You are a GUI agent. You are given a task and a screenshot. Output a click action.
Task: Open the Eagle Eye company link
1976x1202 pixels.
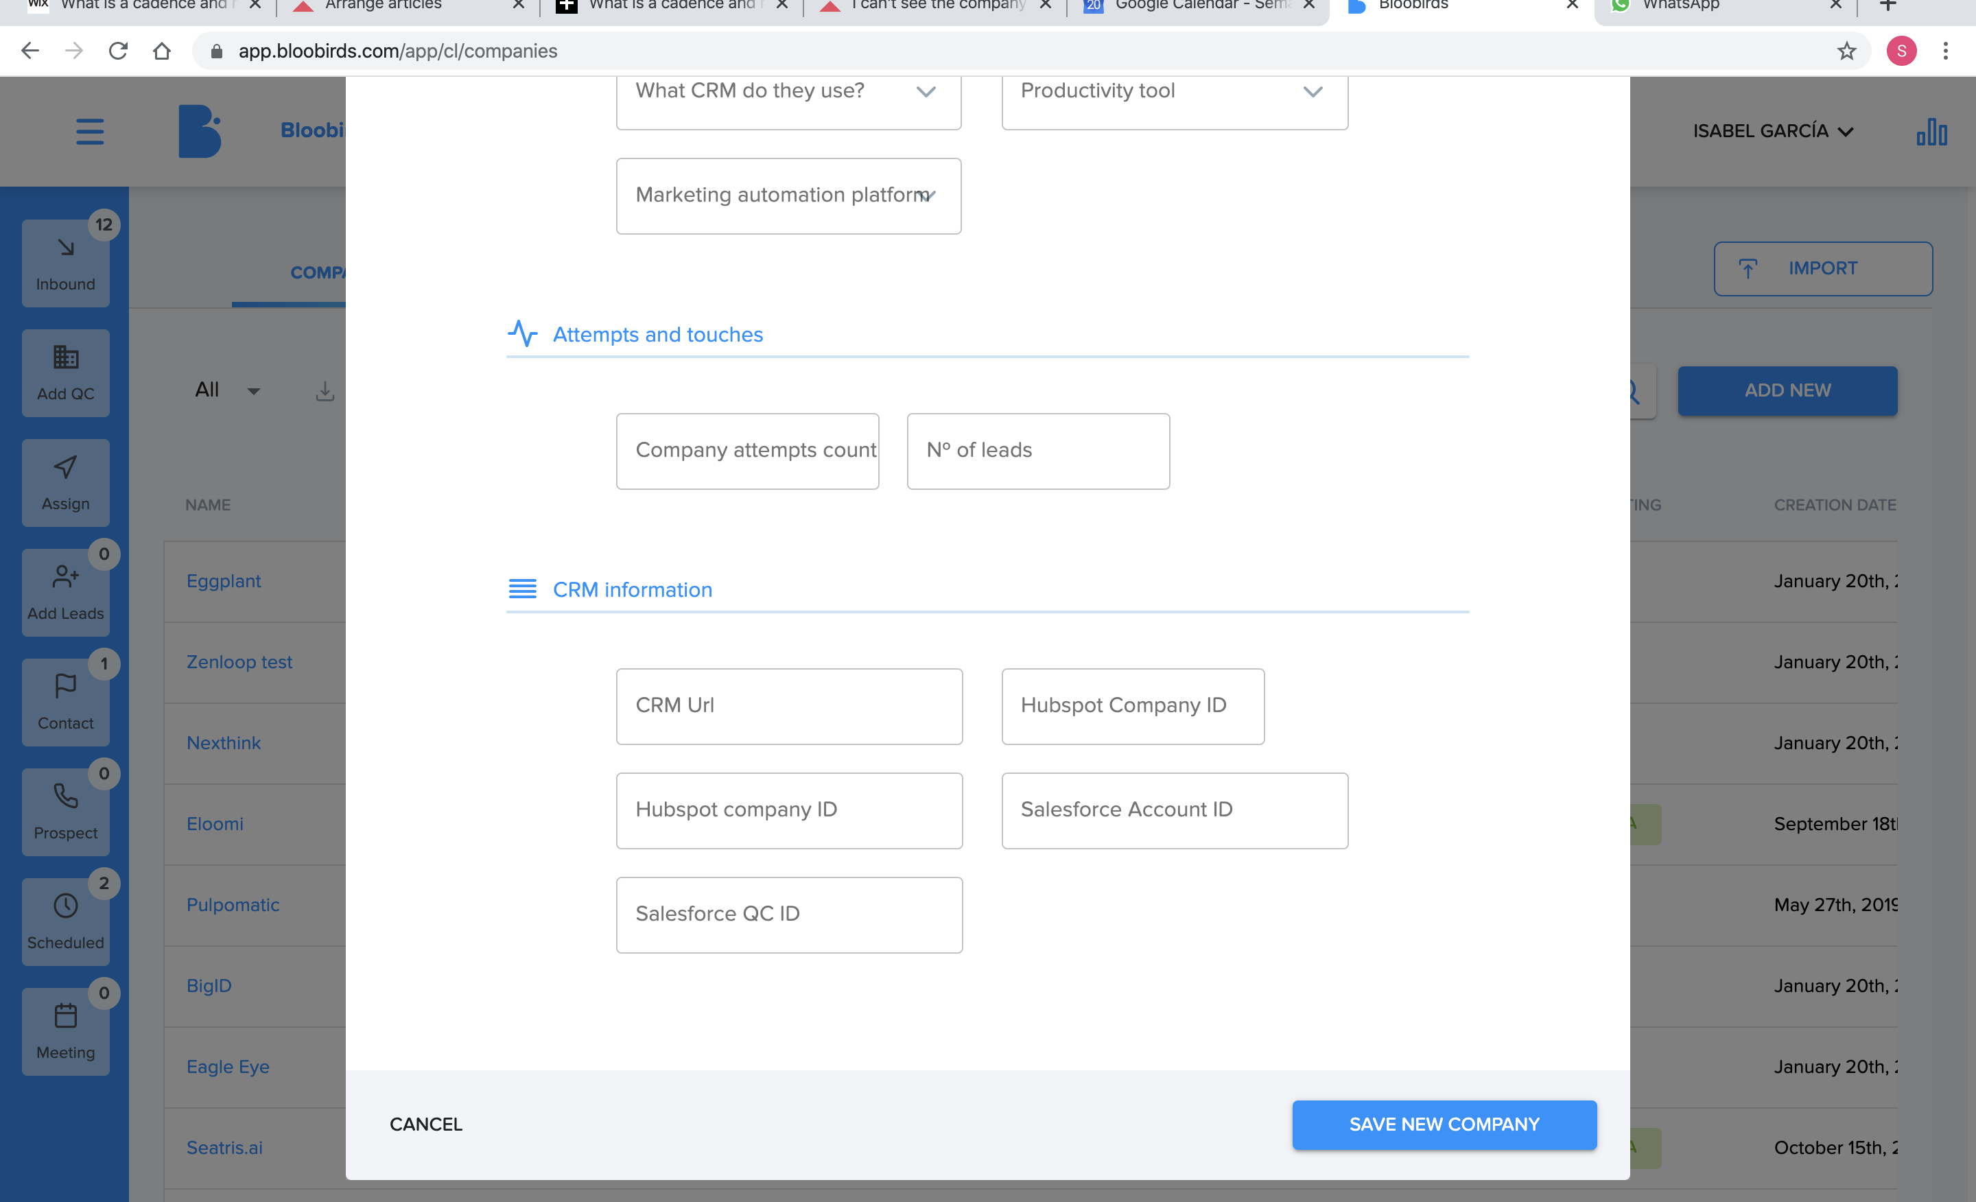click(228, 1068)
